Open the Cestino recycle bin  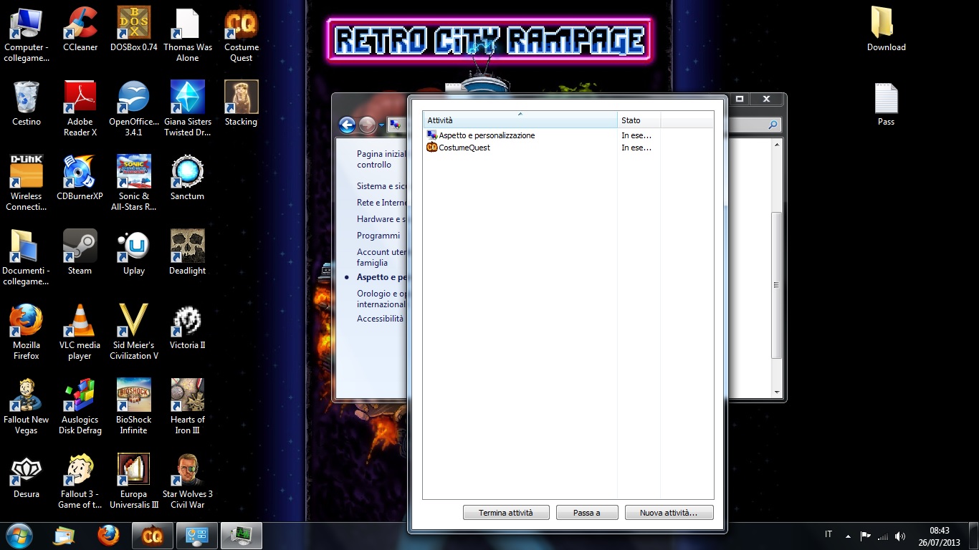point(27,104)
